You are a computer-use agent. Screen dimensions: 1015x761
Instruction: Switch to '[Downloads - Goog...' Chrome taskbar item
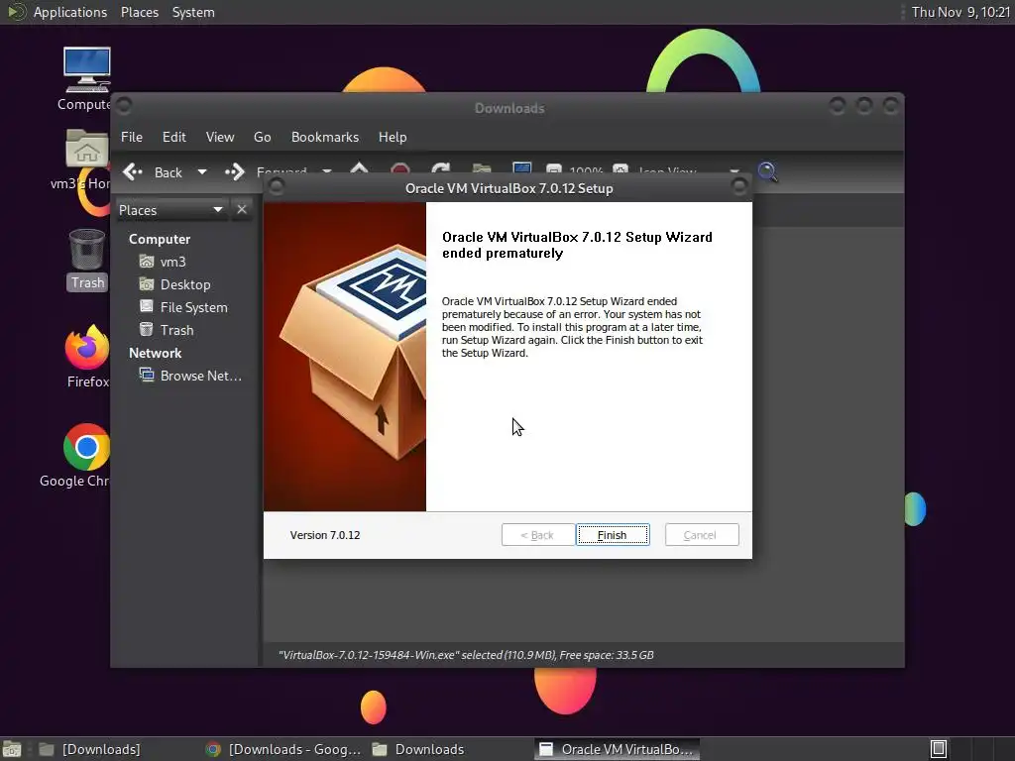pos(282,749)
